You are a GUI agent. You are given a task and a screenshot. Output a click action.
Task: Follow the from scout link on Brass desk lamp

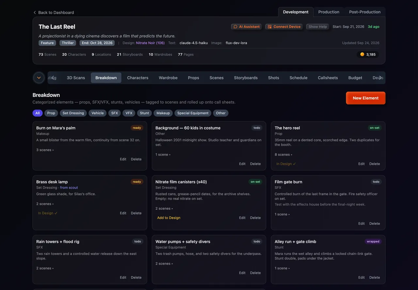(69, 188)
